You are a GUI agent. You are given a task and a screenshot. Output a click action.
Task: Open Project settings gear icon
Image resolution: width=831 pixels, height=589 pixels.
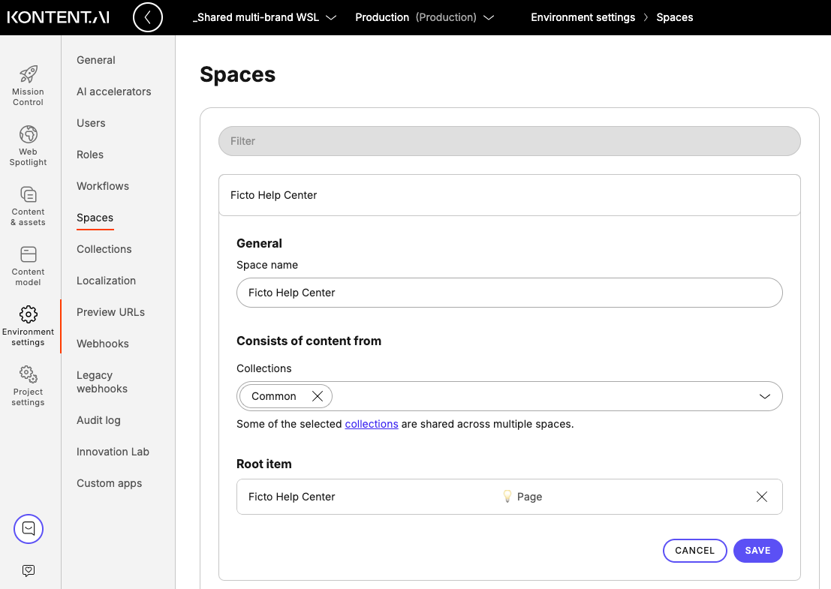tap(29, 374)
